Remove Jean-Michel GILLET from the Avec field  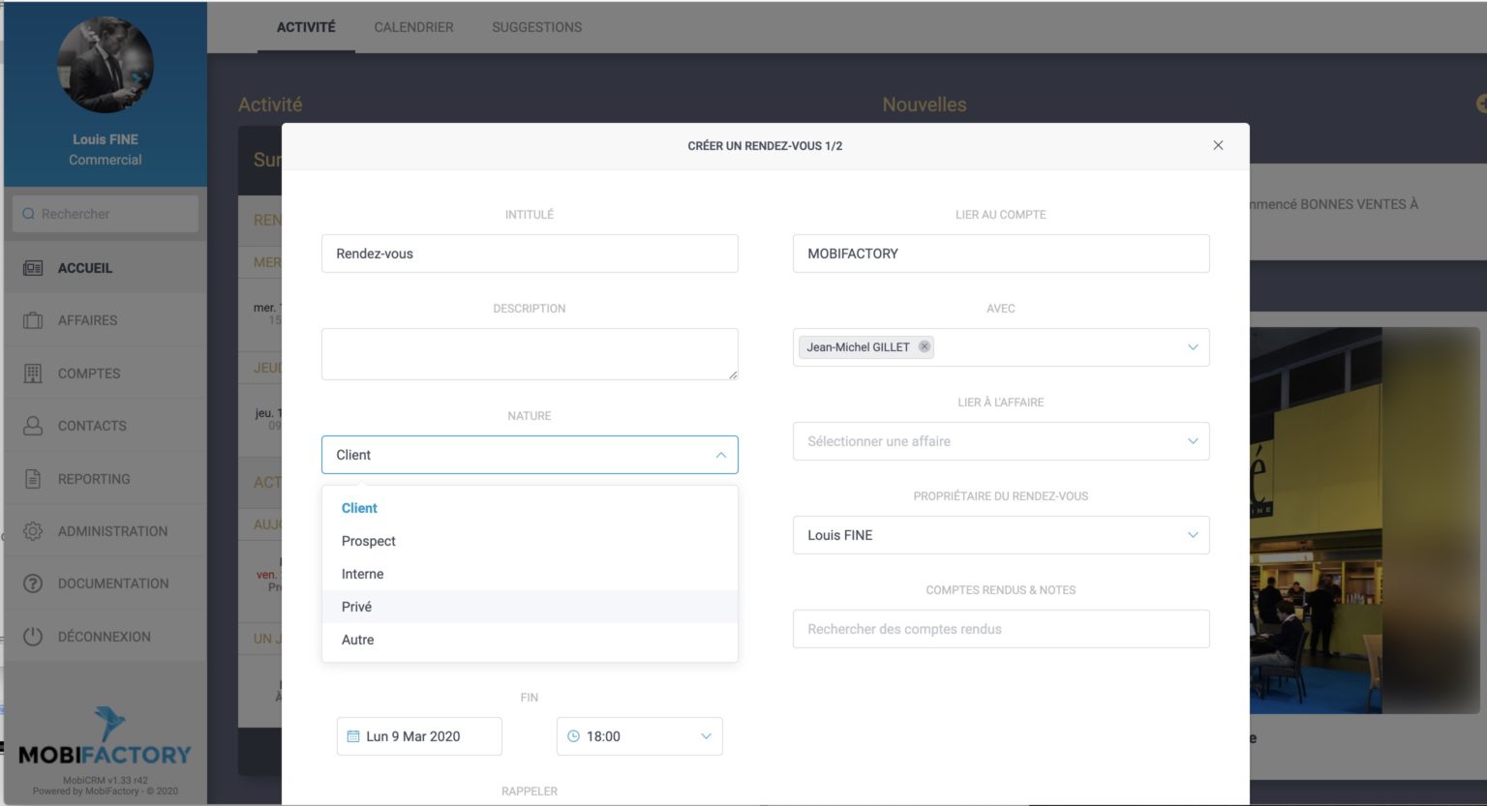point(924,346)
